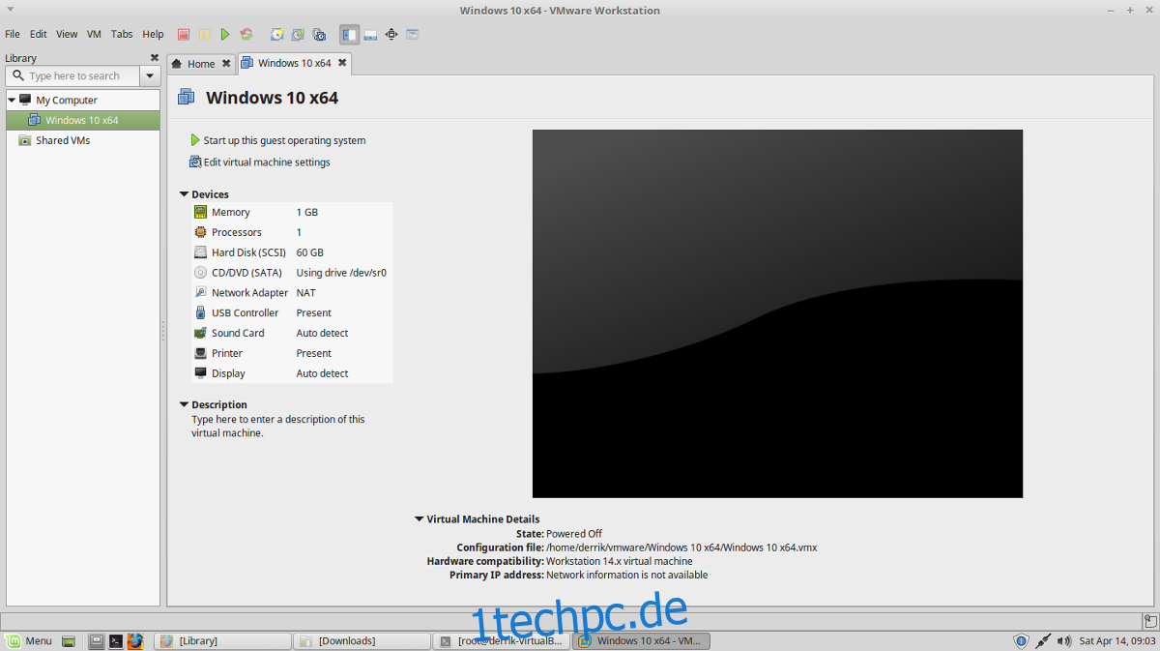1160x651 pixels.
Task: Click the 'Powered Off' state text
Action: click(x=574, y=534)
